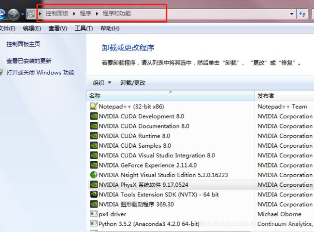Click the NVIDIA Tools Extension SDK icon
The width and height of the screenshot is (314, 232).
click(94, 194)
